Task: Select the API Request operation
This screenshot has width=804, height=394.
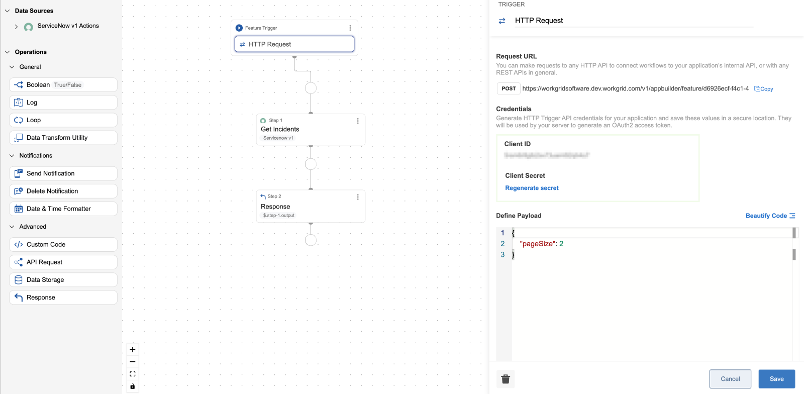Action: coord(63,262)
